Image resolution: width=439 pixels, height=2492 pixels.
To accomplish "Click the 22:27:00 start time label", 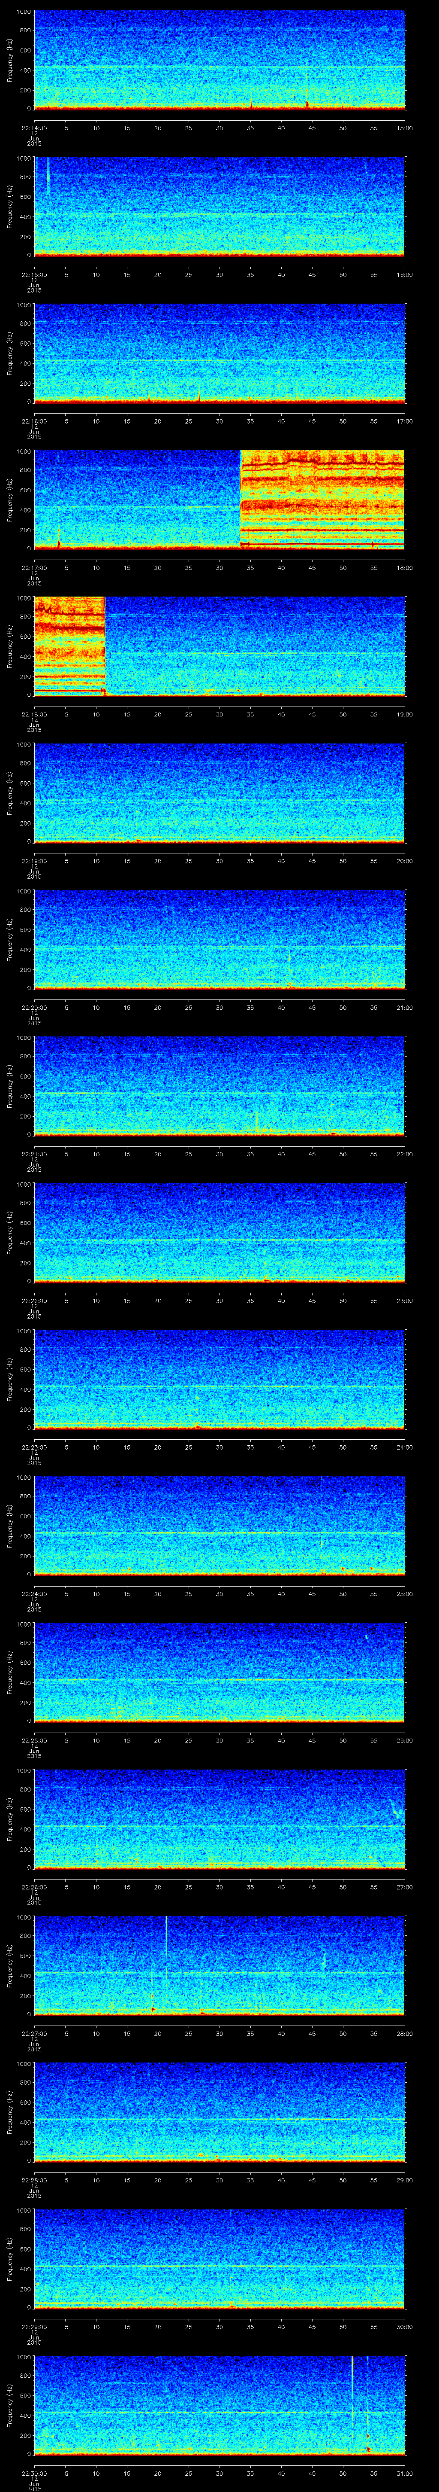I will 34,2032.
